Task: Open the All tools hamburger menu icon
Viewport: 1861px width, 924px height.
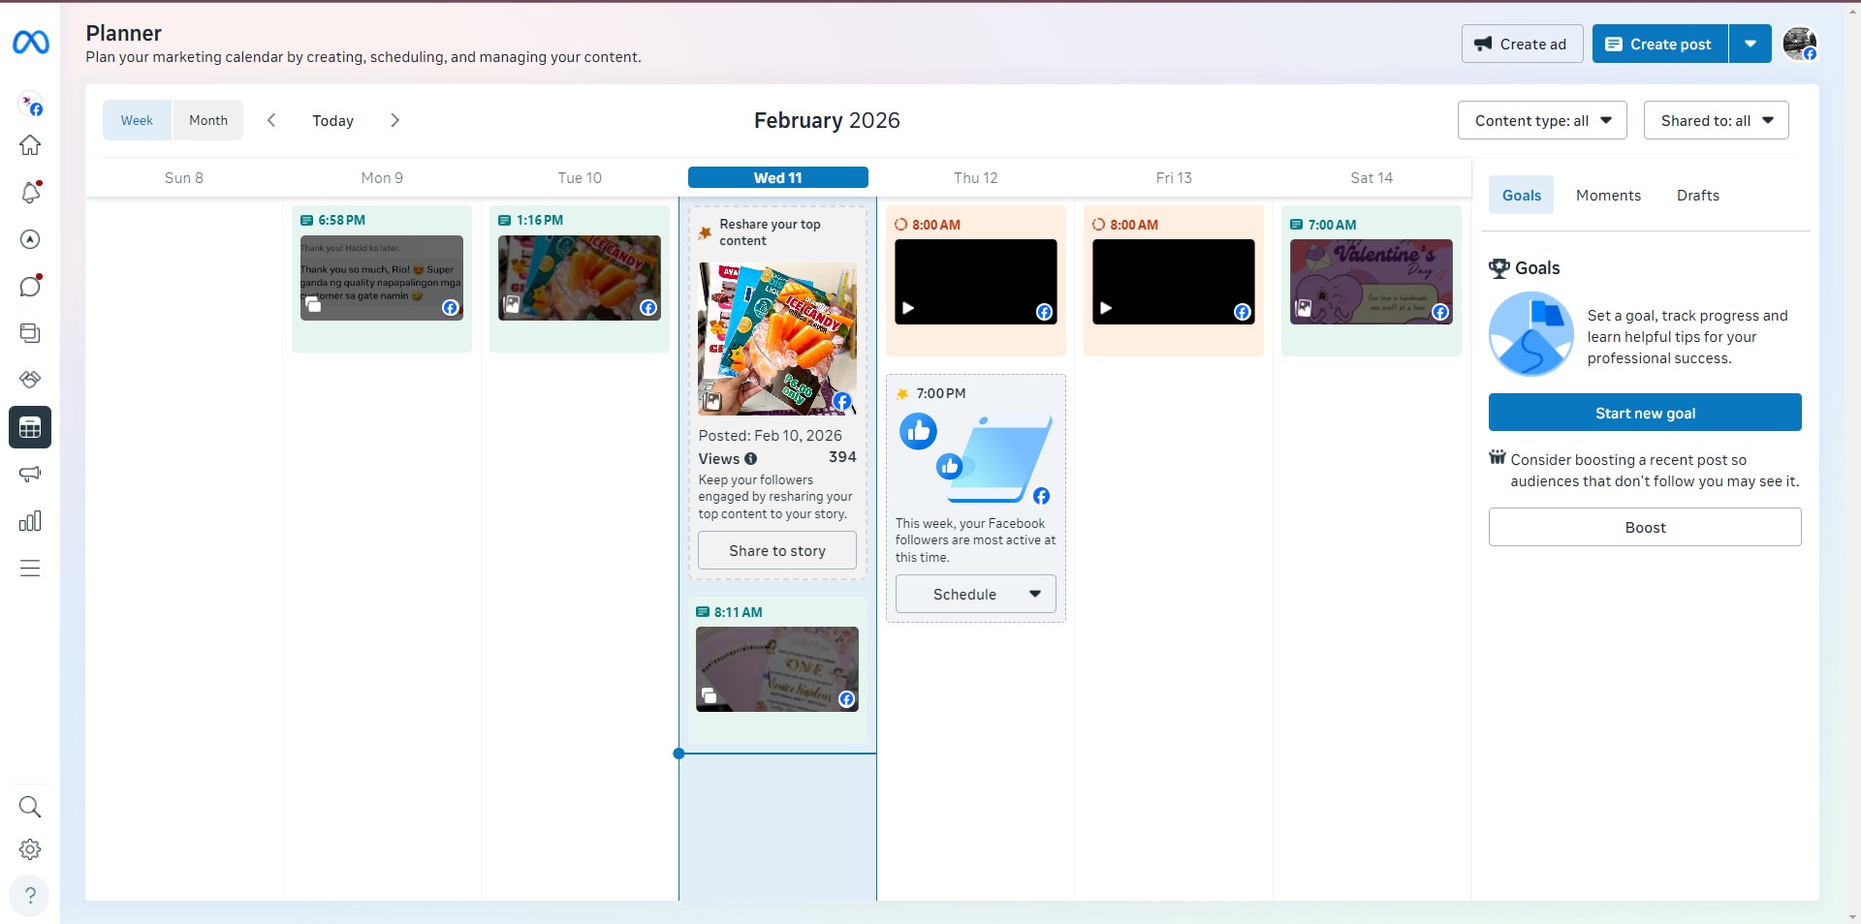Action: pos(30,568)
